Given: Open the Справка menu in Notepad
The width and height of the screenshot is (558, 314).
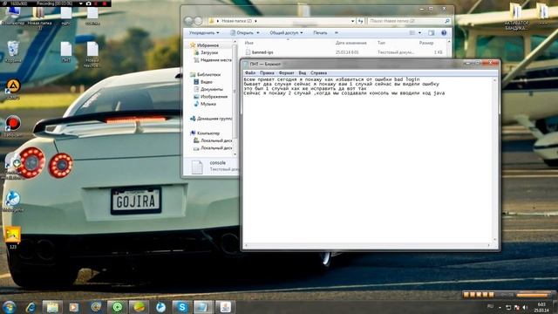Looking at the screenshot, I should 318,72.
